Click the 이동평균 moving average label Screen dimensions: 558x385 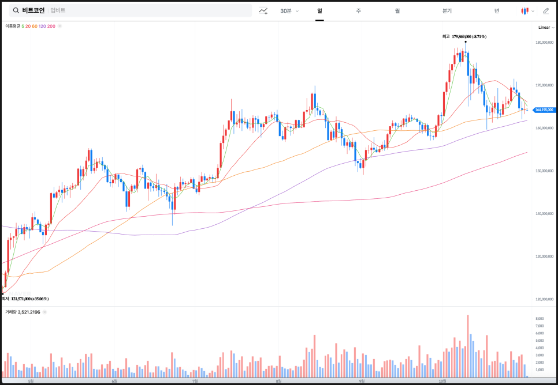13,26
